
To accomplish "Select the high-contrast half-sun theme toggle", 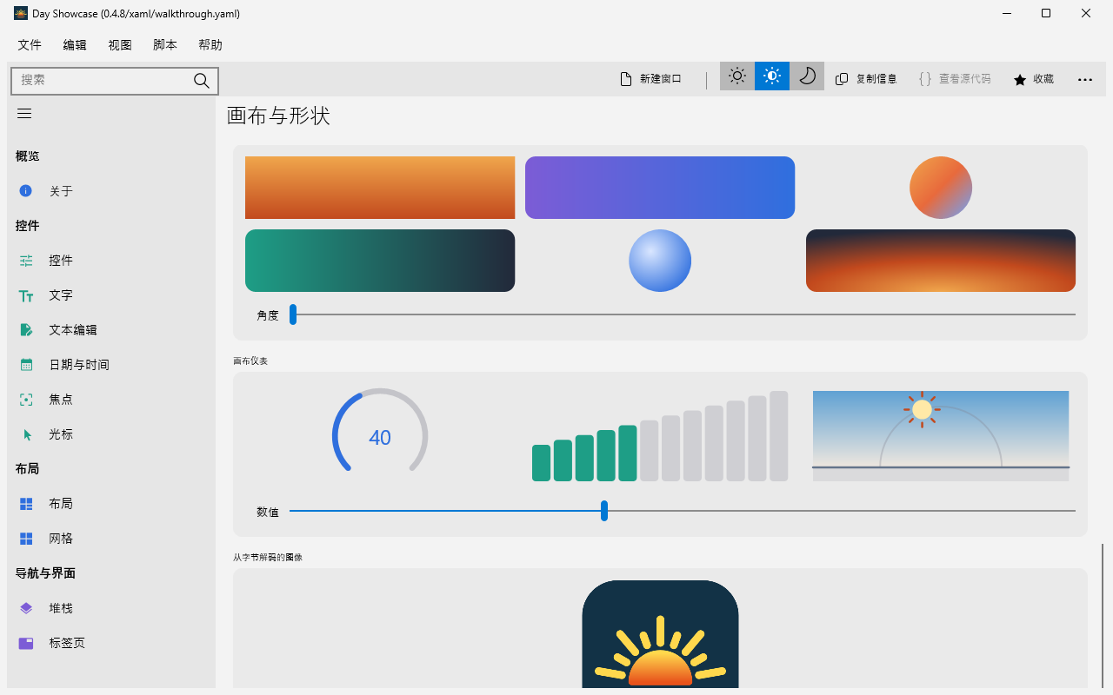I will [772, 76].
